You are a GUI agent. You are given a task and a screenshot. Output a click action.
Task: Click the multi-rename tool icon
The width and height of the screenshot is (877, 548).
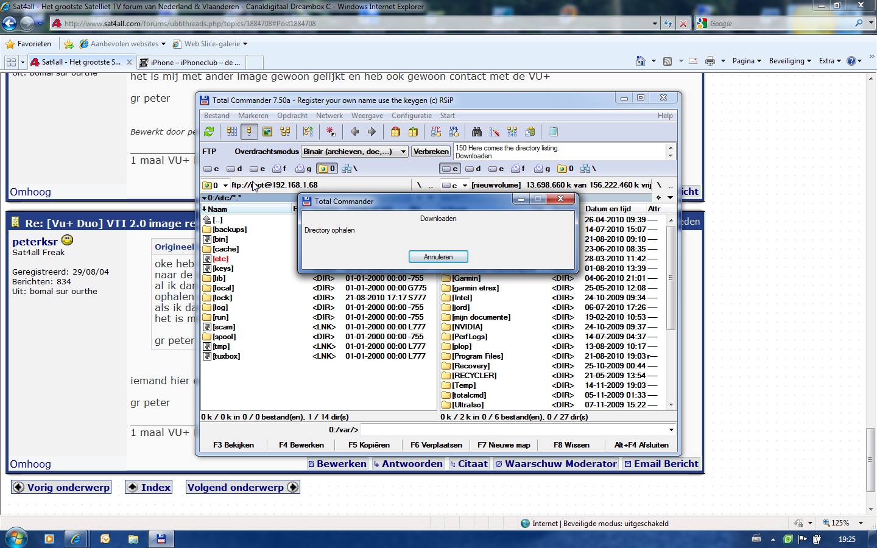[x=495, y=132]
